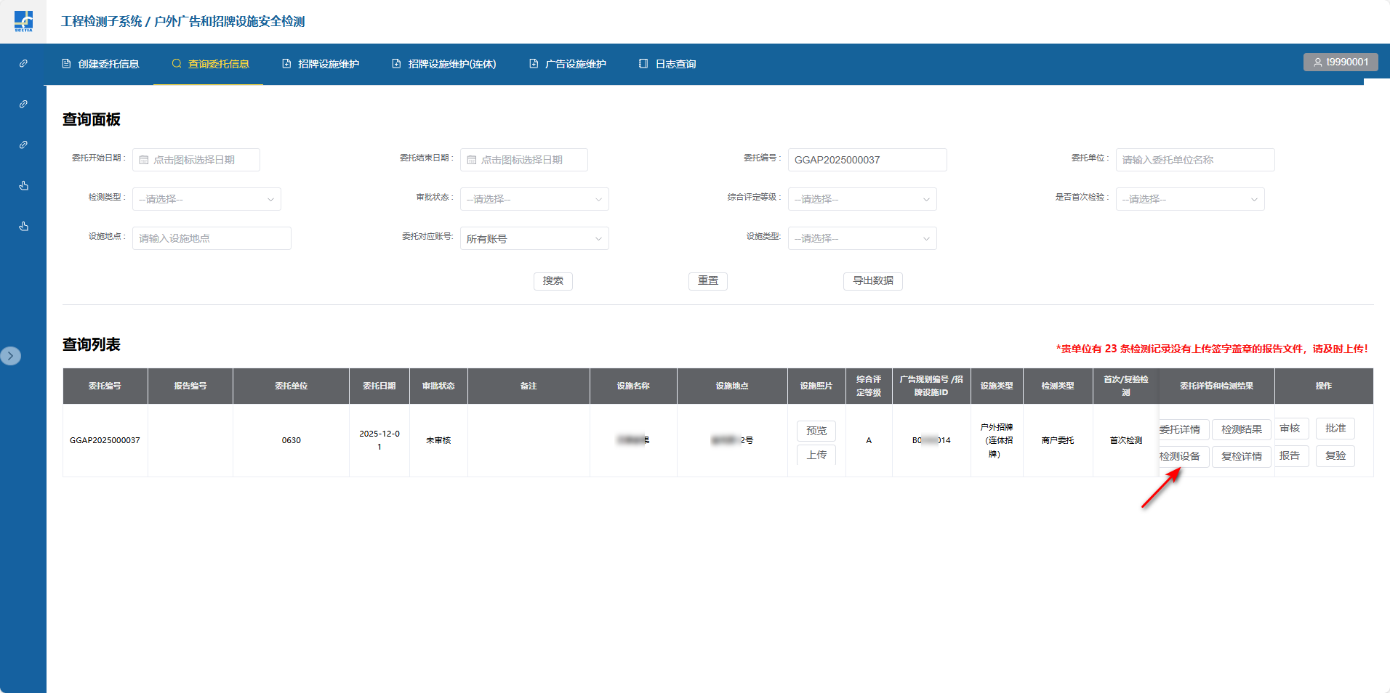The height and width of the screenshot is (693, 1390).
Task: Click 预览 in the 设施照片 column
Action: coord(816,431)
